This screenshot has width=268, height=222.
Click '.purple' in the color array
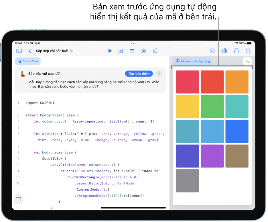point(119,140)
